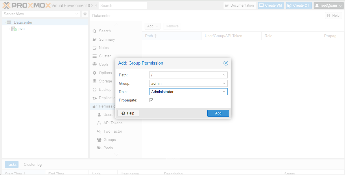Image resolution: width=345 pixels, height=175 pixels.
Task: Select the Ceph icon in the sidebar
Action: (x=95, y=64)
